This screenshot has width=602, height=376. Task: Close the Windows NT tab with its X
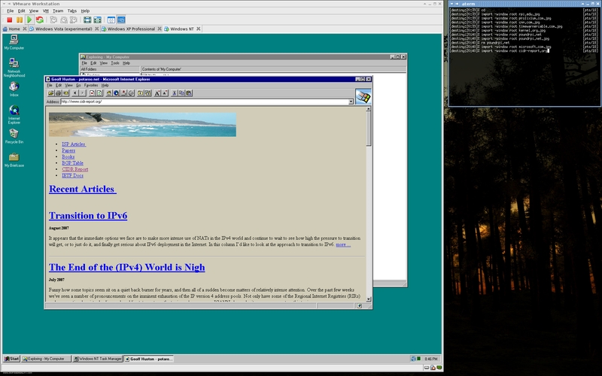pos(199,29)
